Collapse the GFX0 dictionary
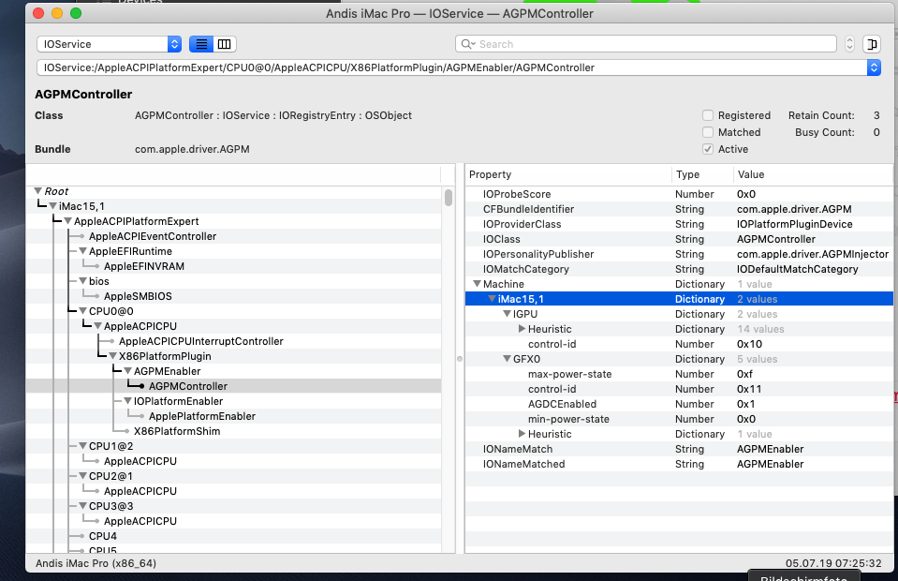This screenshot has height=581, width=898. [x=507, y=359]
